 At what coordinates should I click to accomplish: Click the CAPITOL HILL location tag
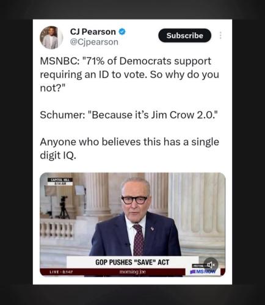60,180
